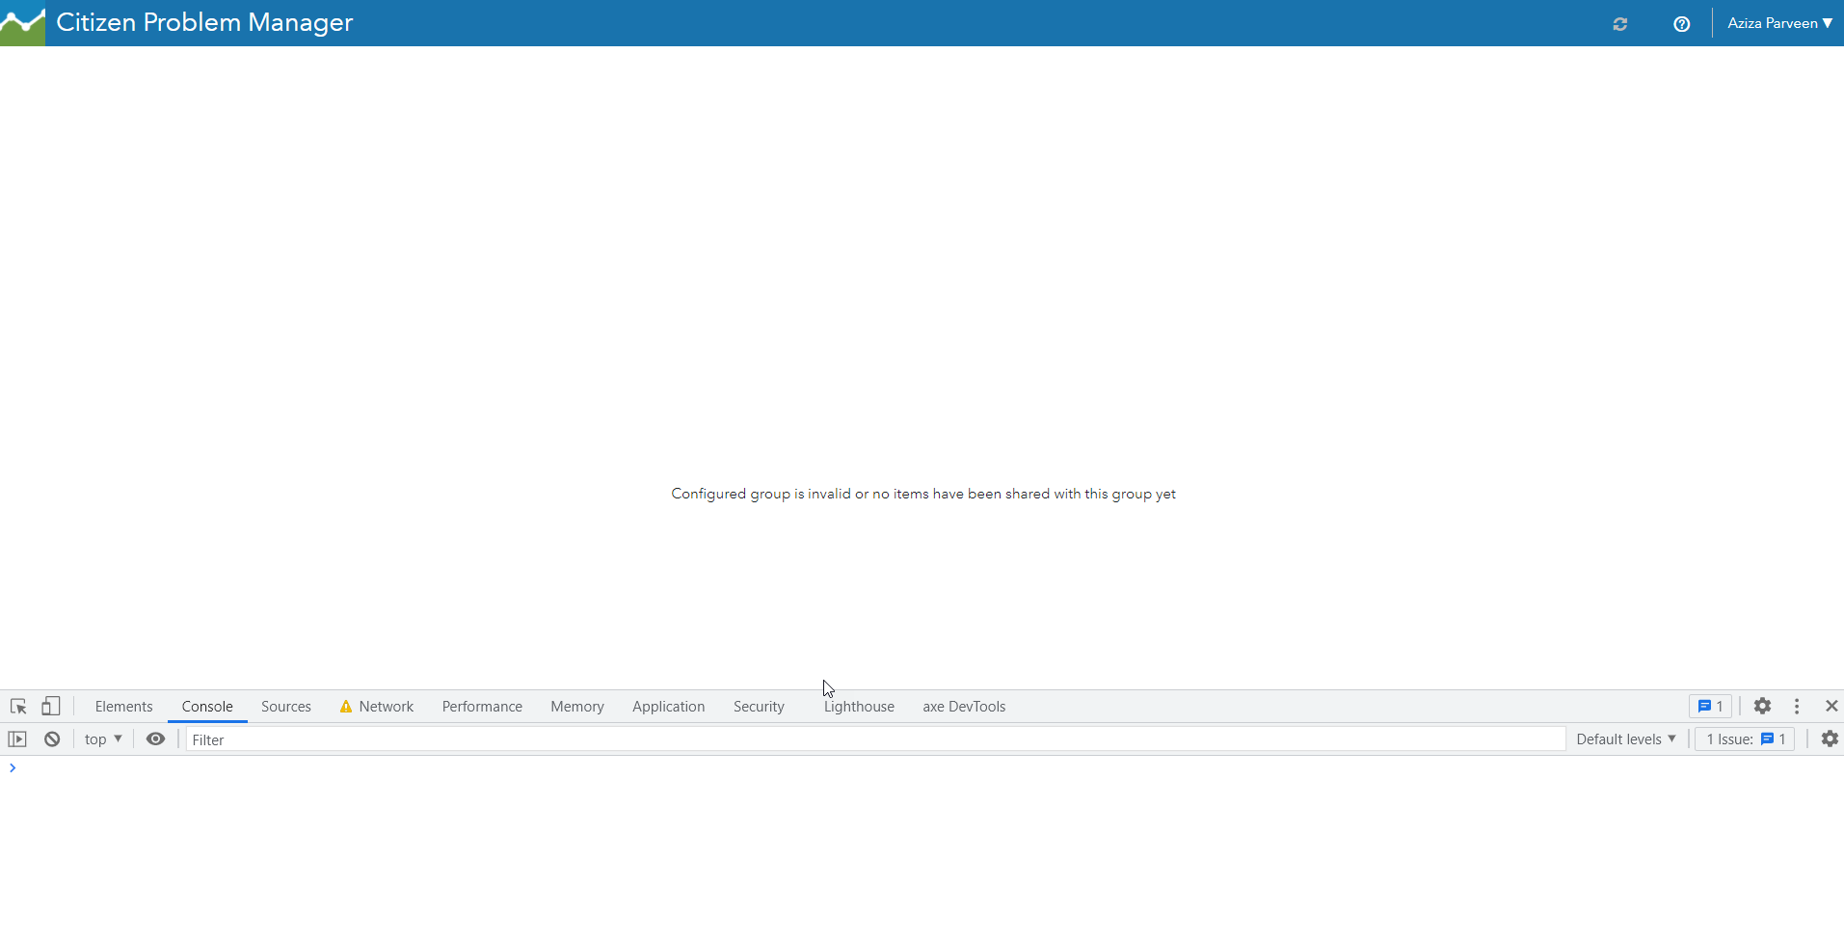Viewport: 1844px width, 940px height.
Task: Expand the Default levels dropdown
Action: point(1625,739)
